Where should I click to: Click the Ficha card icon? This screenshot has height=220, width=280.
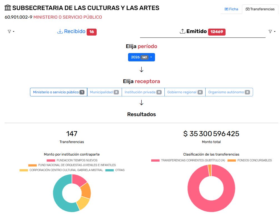pyautogui.click(x=226, y=9)
